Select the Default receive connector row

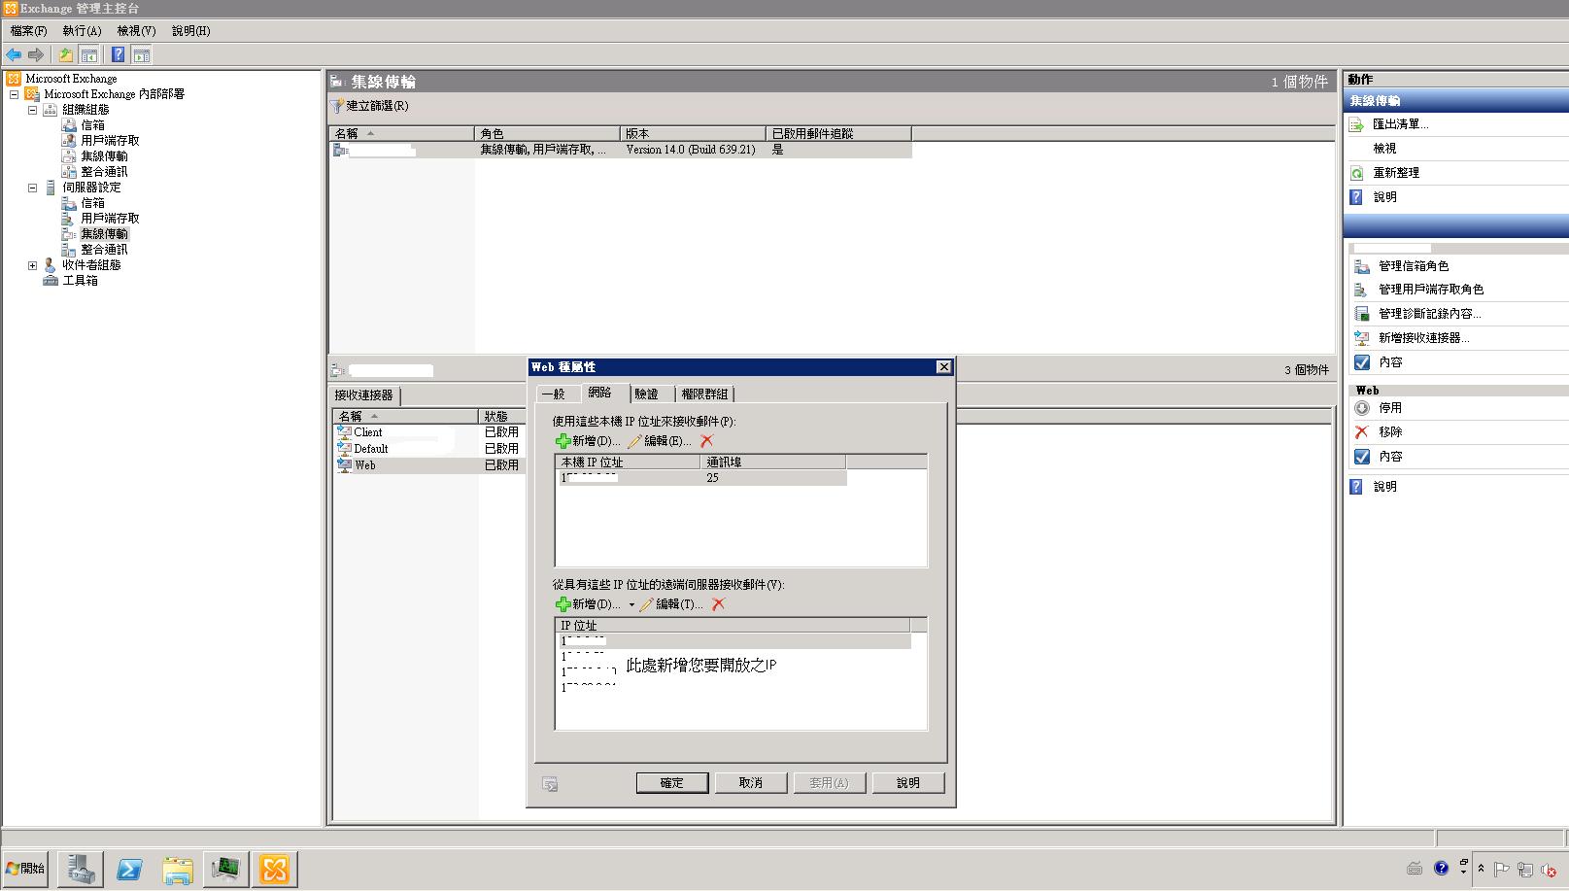click(x=370, y=449)
